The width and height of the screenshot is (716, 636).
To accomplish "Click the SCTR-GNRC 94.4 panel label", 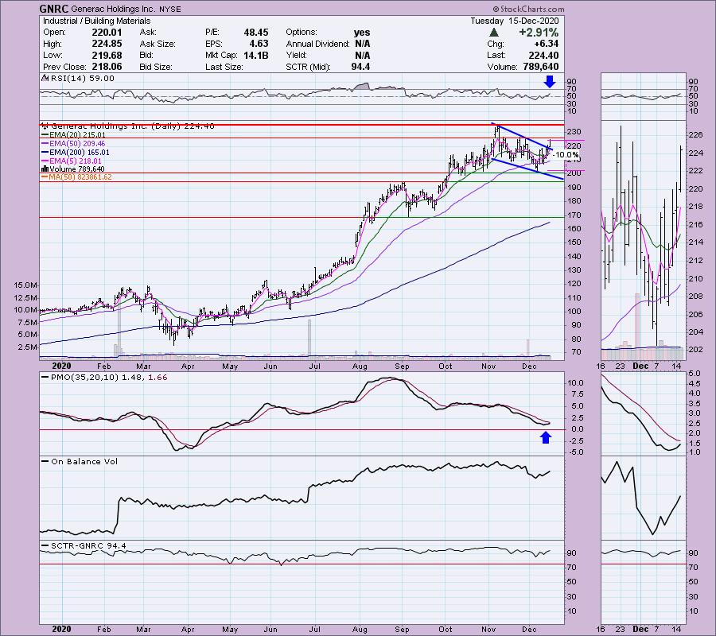I will [88, 545].
